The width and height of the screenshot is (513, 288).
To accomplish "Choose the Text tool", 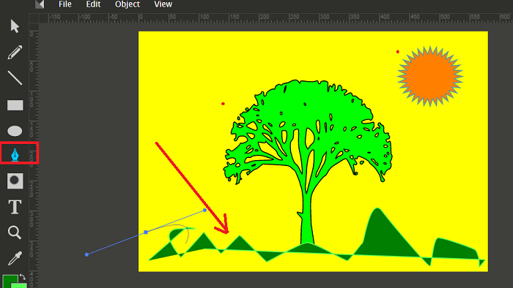I will click(x=15, y=207).
